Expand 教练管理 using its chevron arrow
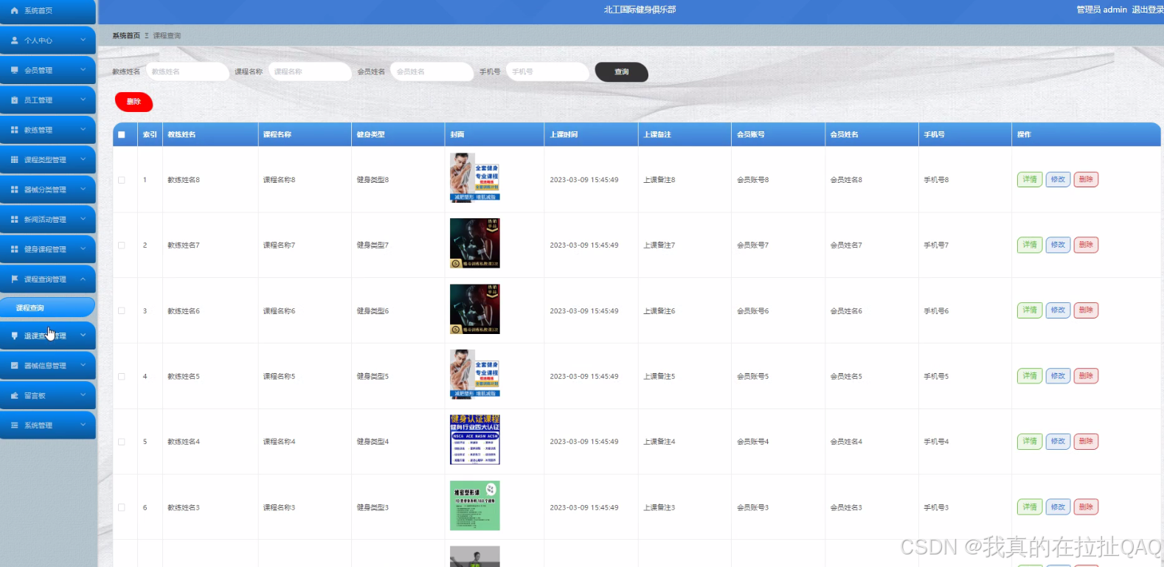Screen dimensions: 1164x567 (83, 130)
